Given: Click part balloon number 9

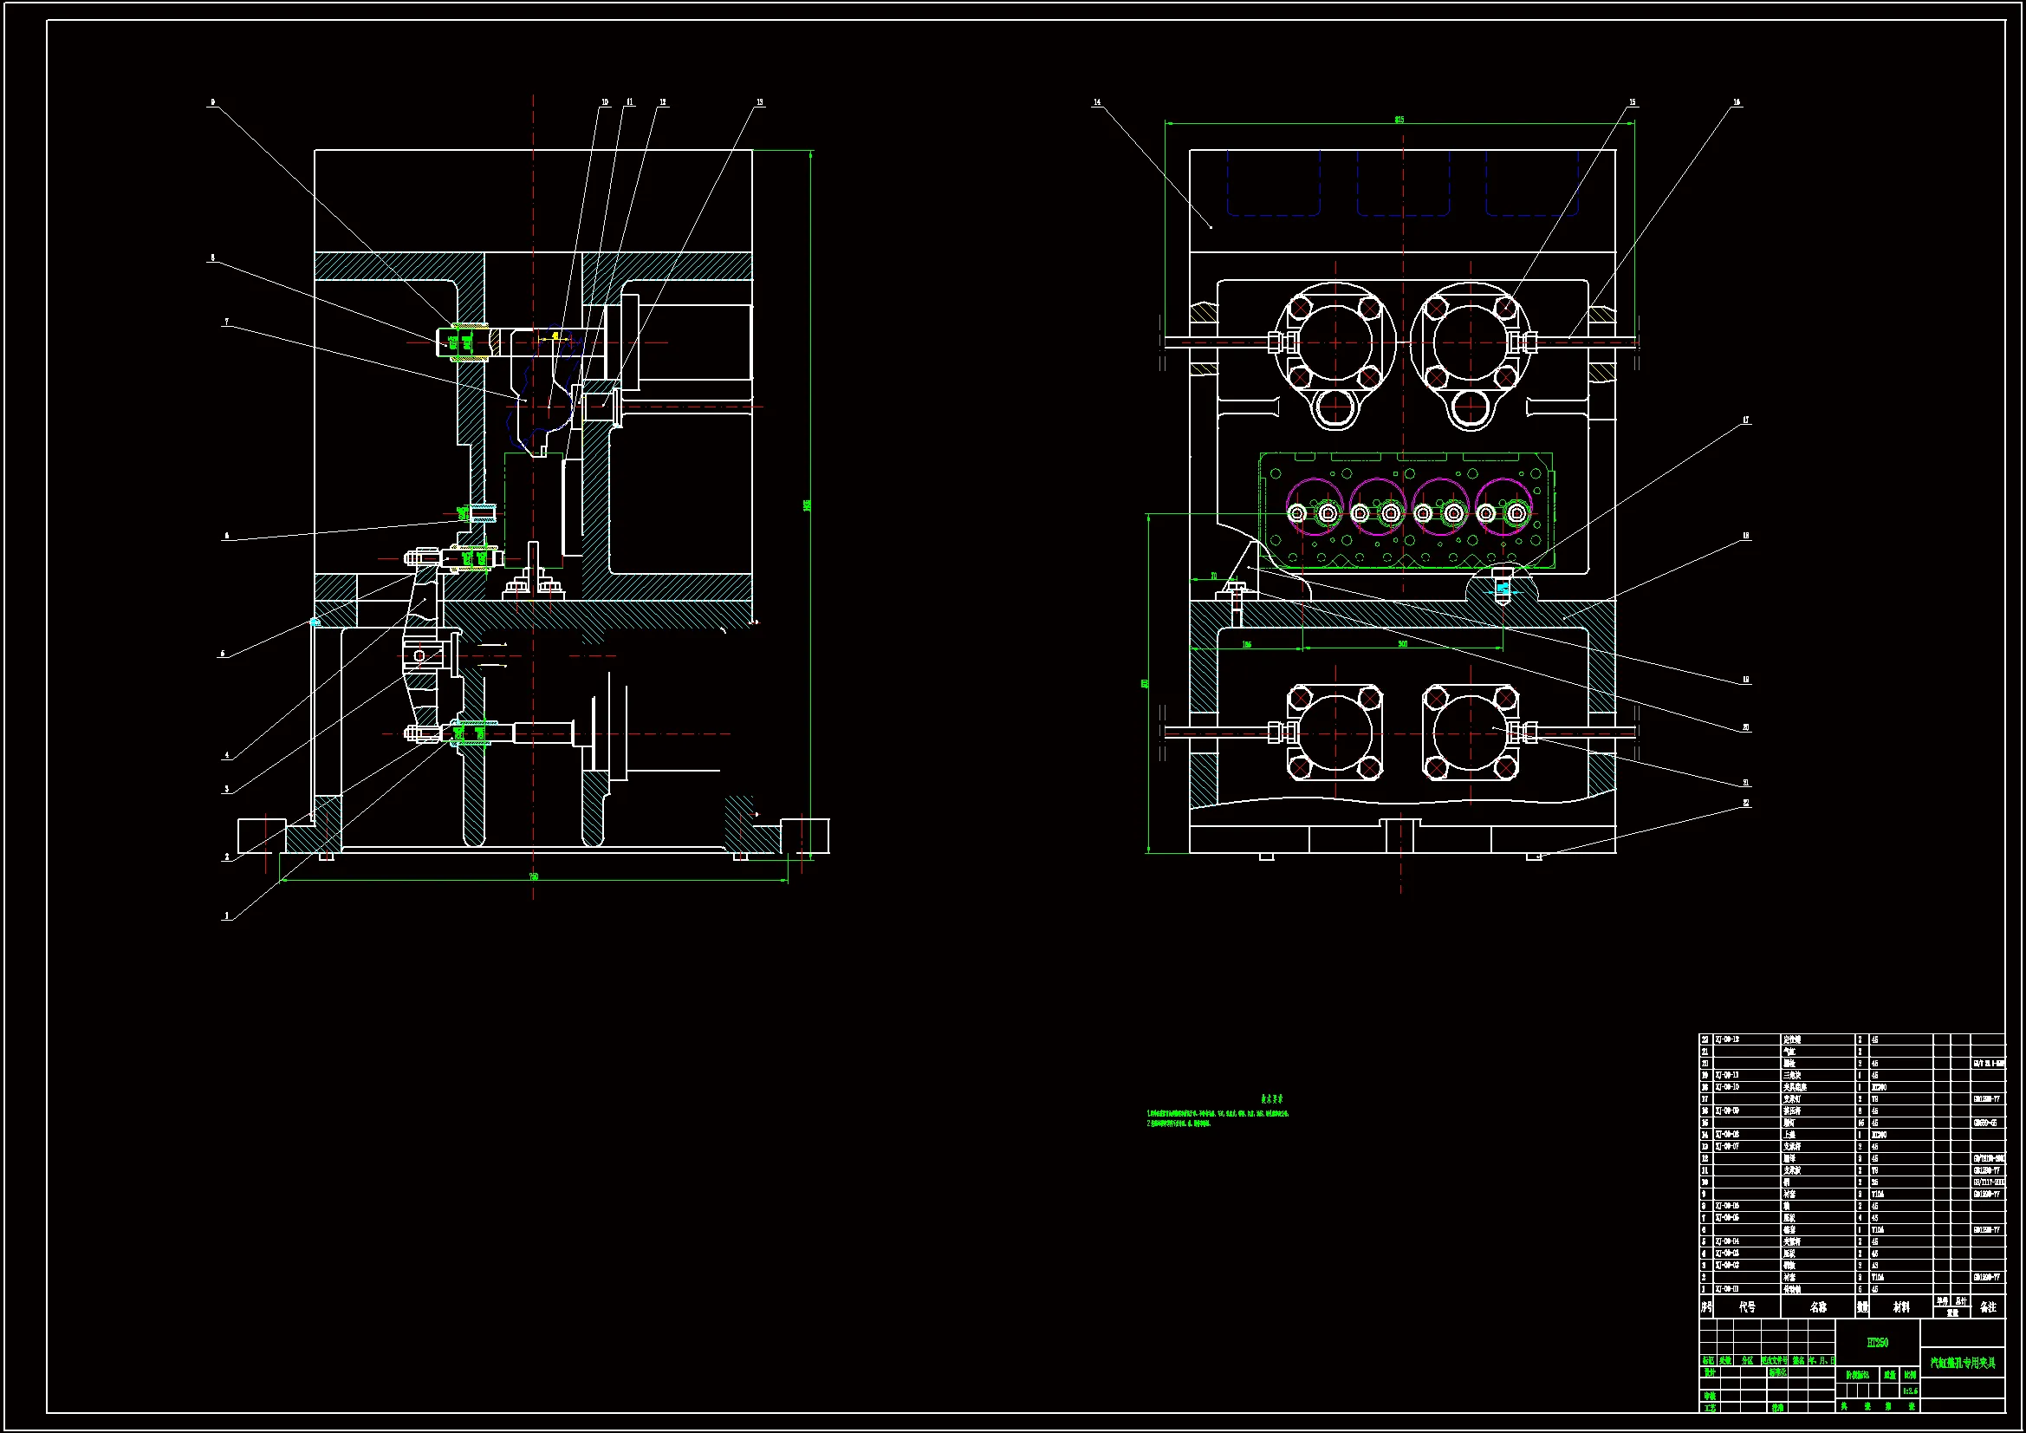Looking at the screenshot, I should pyautogui.click(x=211, y=103).
